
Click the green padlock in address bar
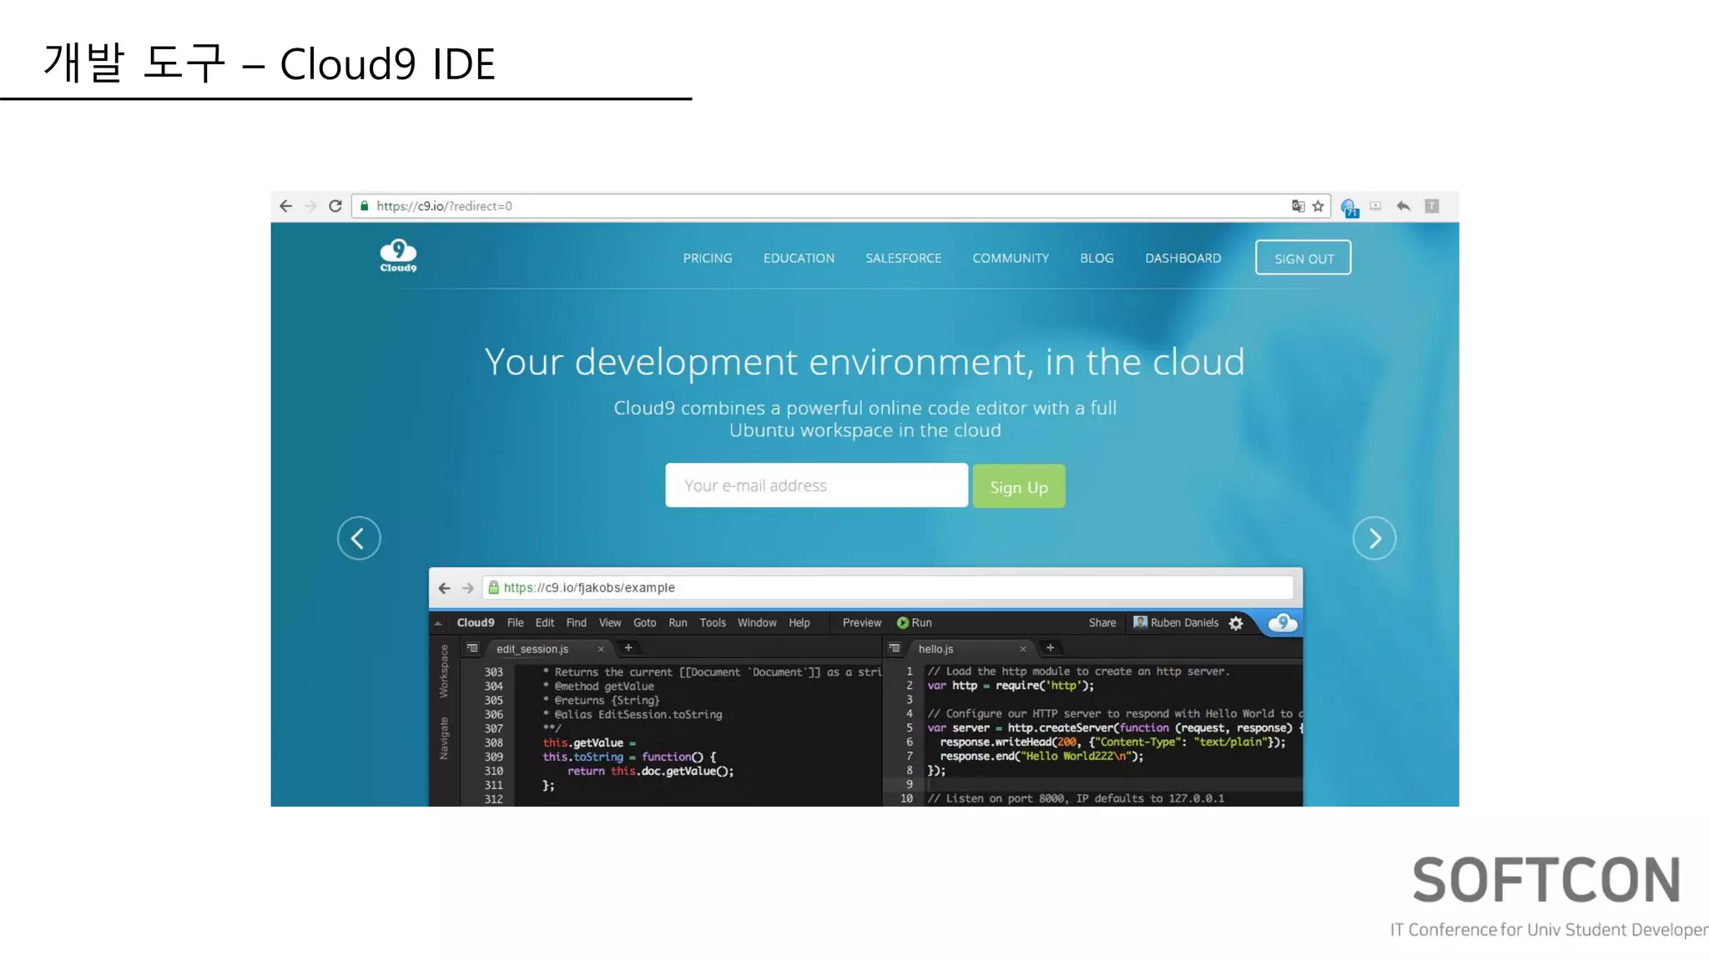(365, 206)
